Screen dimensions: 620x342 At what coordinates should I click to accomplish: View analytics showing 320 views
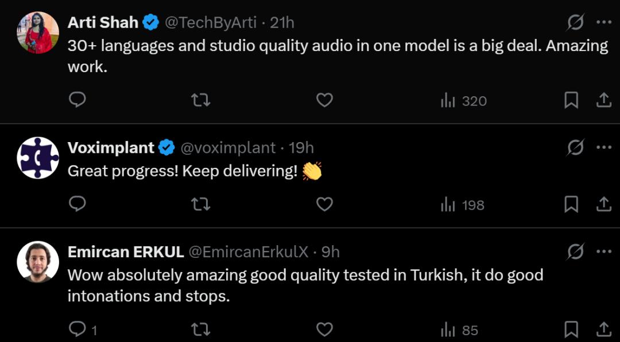click(463, 101)
